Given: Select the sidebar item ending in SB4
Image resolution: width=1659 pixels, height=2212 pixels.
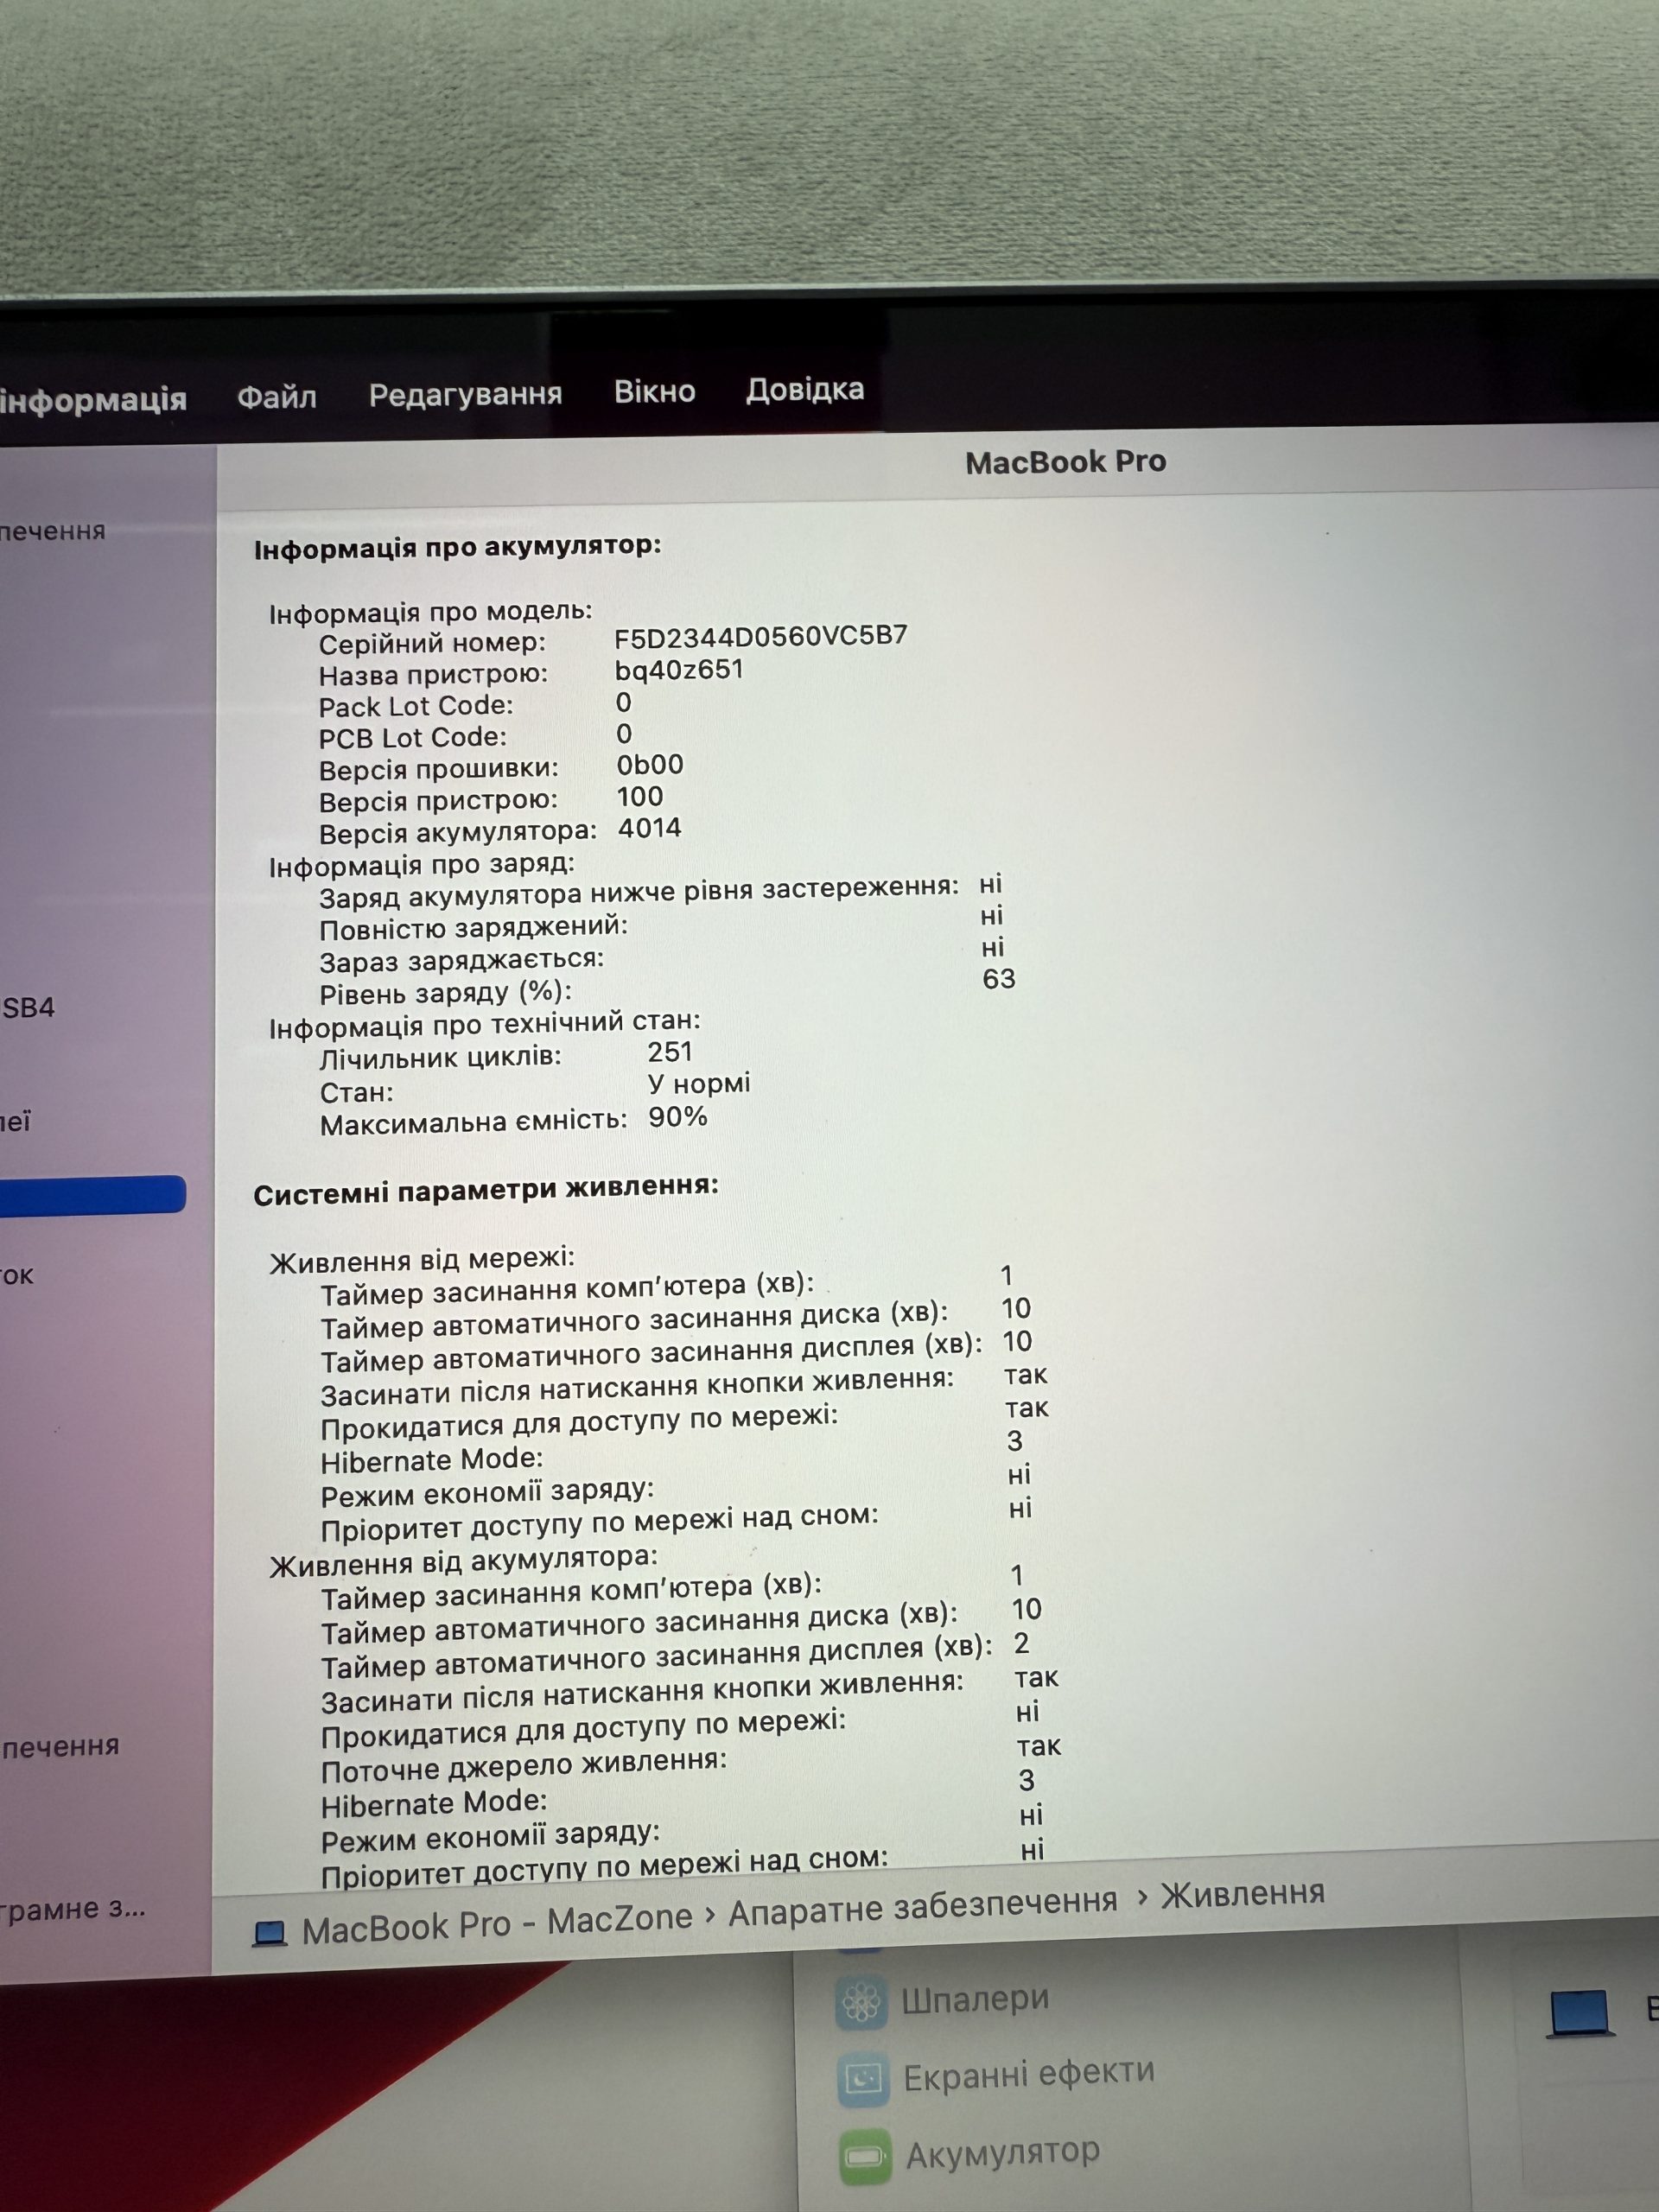Looking at the screenshot, I should [28, 1007].
